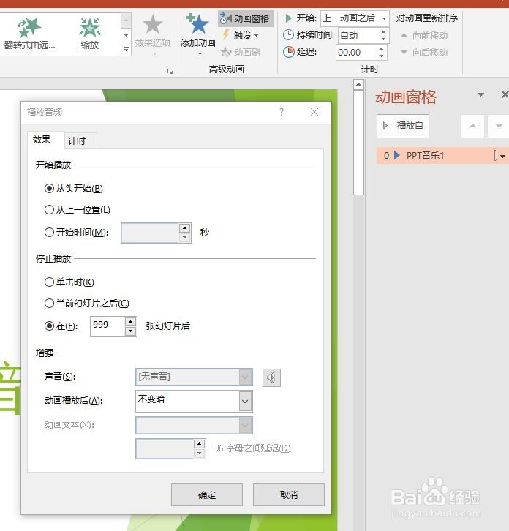Decrease slide count 999 spinner down
The image size is (509, 531).
131,331
